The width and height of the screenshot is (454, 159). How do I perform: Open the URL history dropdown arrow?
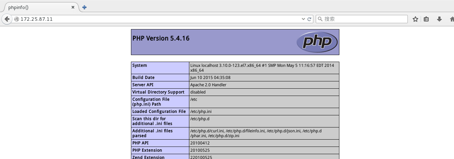tap(303, 19)
